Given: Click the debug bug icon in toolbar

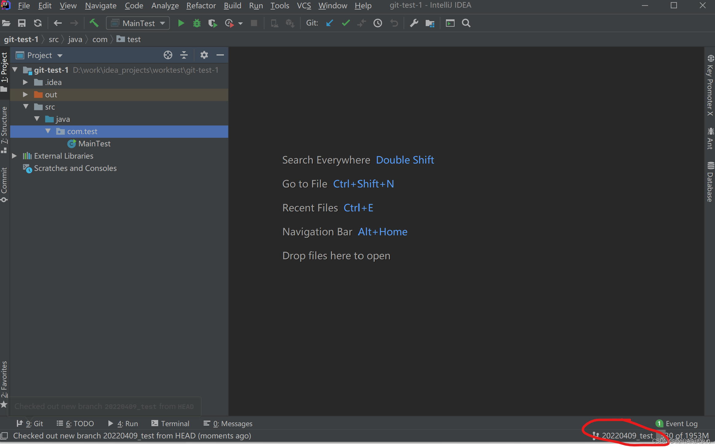Looking at the screenshot, I should point(197,23).
